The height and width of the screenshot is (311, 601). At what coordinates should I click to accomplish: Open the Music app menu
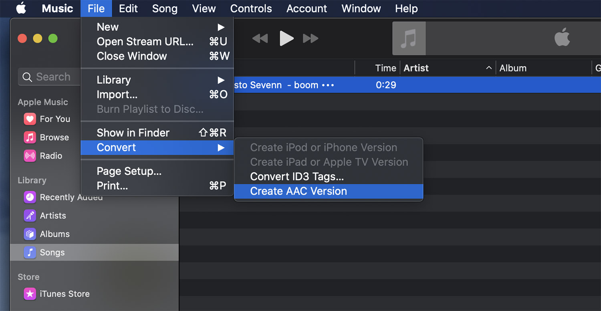(x=57, y=8)
